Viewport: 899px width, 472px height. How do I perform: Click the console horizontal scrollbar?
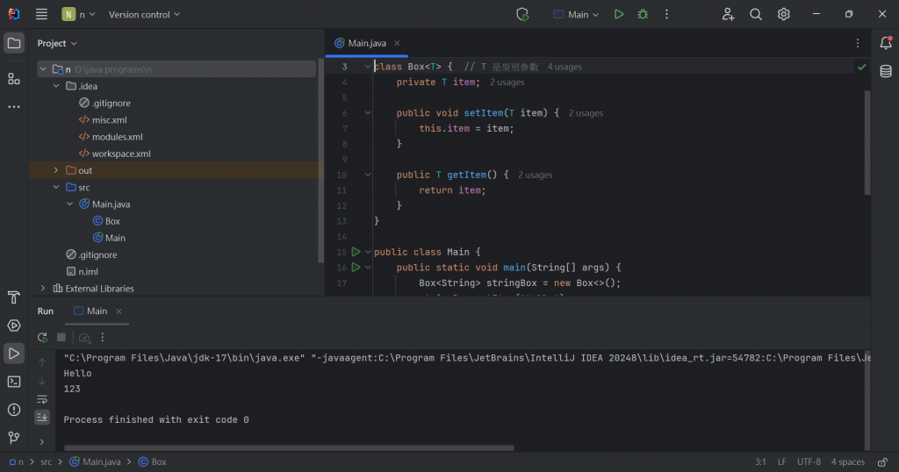pyautogui.click(x=289, y=448)
